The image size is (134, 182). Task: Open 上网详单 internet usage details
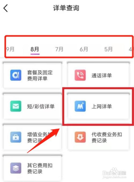pos(98,106)
